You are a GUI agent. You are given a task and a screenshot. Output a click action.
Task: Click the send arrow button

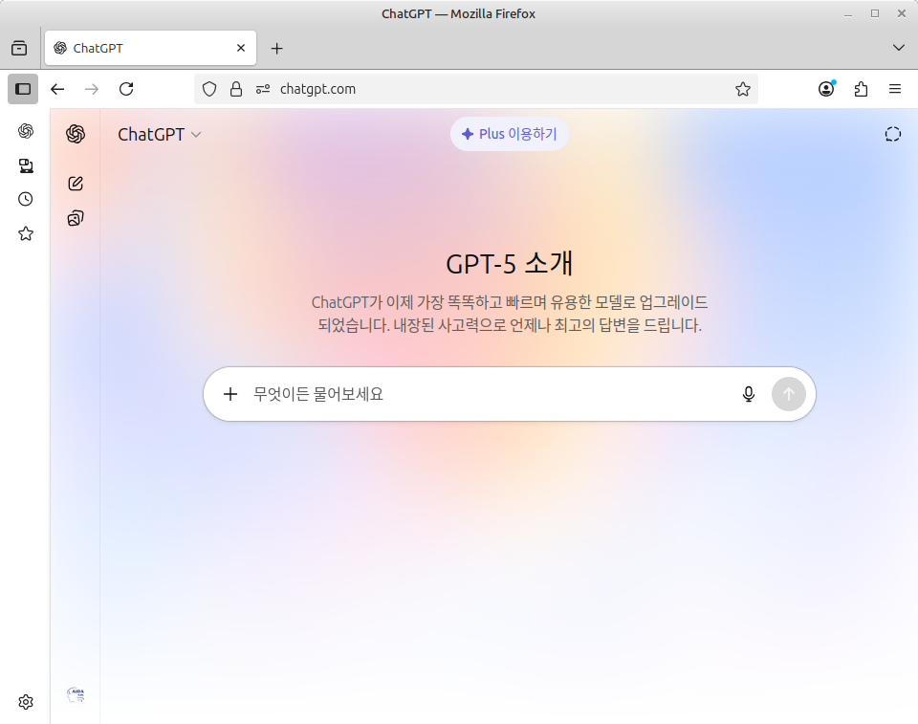[789, 394]
